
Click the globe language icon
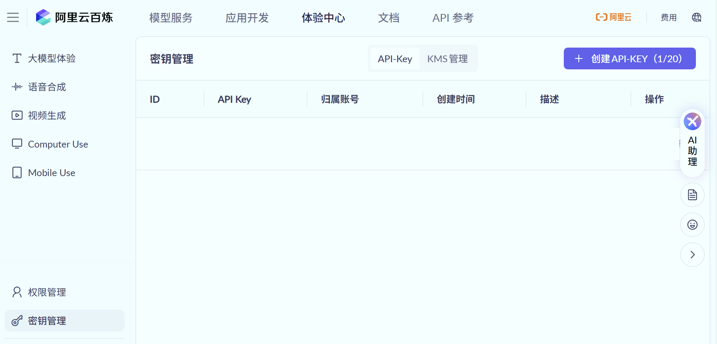[697, 17]
